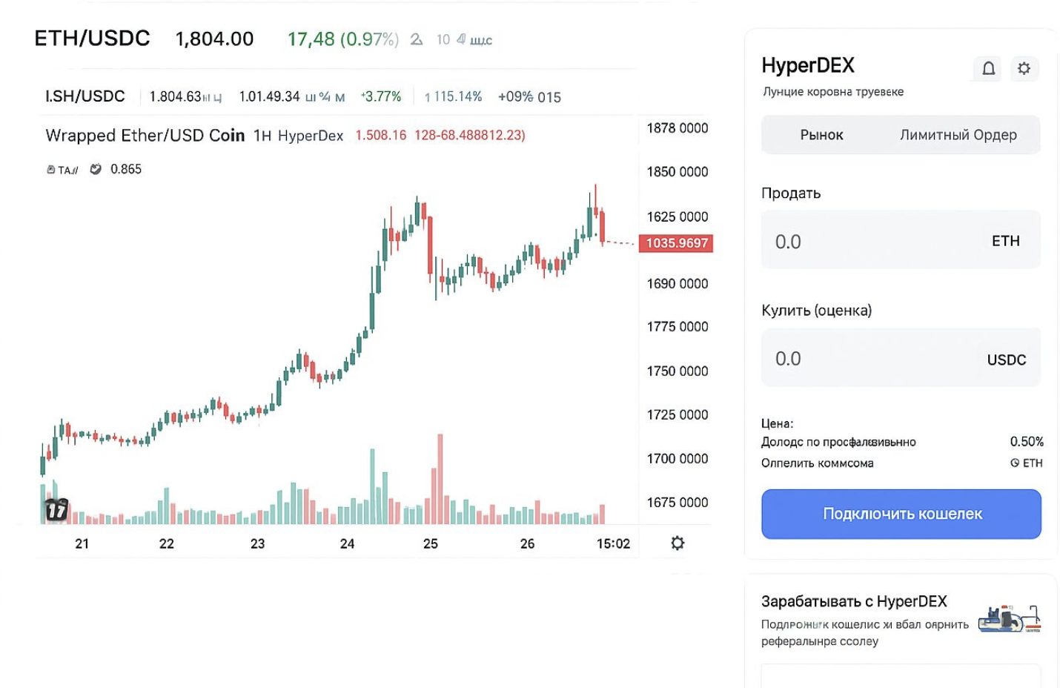
Task: Click the Подключить кошелек button
Action: [x=901, y=514]
